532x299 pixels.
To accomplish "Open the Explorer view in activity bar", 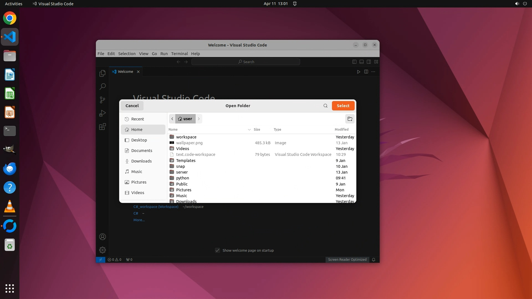I will pos(102,73).
